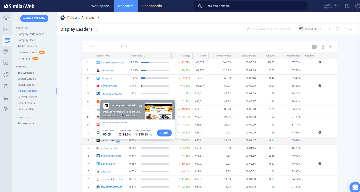Open Top Websites in the sidebar
This screenshot has width=360, height=192.
click(26, 73)
